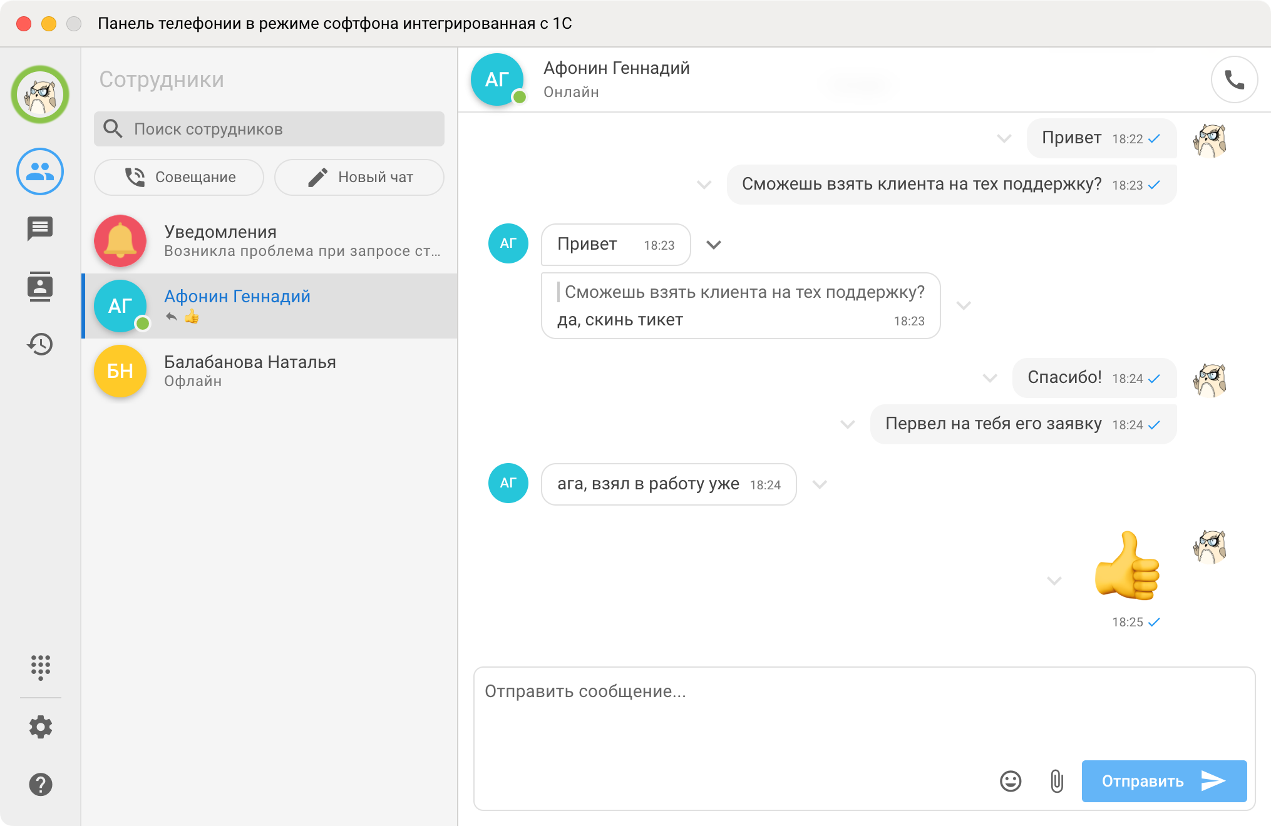Click the 'Сотрудники' panel heading
Viewport: 1271px width, 826px height.
pyautogui.click(x=162, y=79)
